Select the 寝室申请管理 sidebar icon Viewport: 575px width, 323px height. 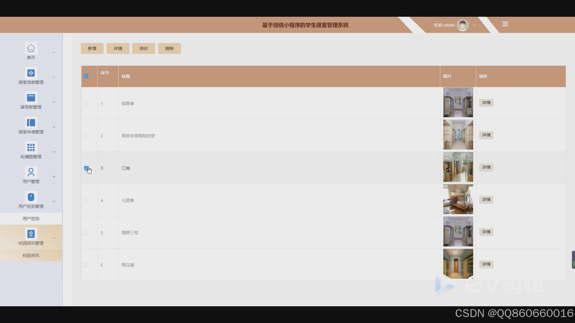pyautogui.click(x=31, y=123)
